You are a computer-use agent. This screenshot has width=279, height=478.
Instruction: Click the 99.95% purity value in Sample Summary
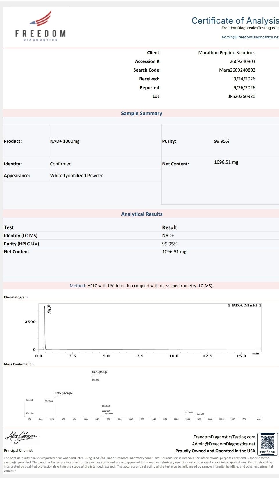tap(222, 141)
